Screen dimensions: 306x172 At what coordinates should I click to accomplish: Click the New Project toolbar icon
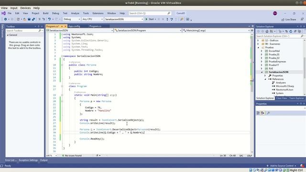click(18, 19)
